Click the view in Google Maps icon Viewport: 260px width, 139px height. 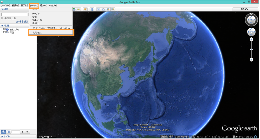point(113,9)
